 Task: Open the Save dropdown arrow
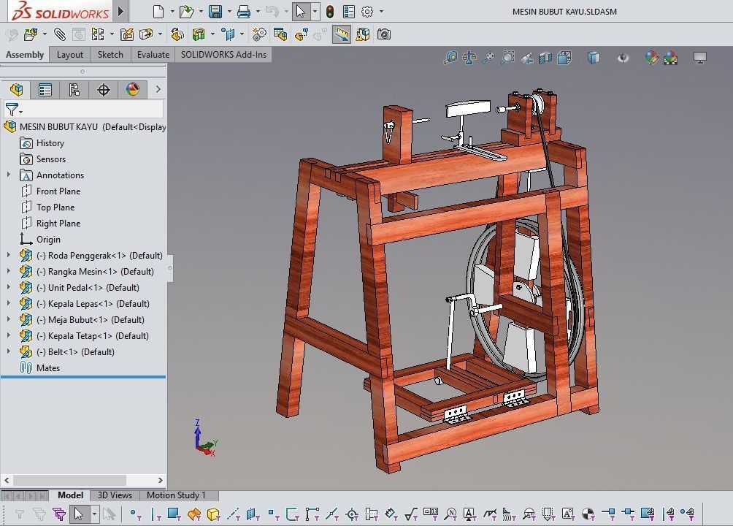point(229,11)
